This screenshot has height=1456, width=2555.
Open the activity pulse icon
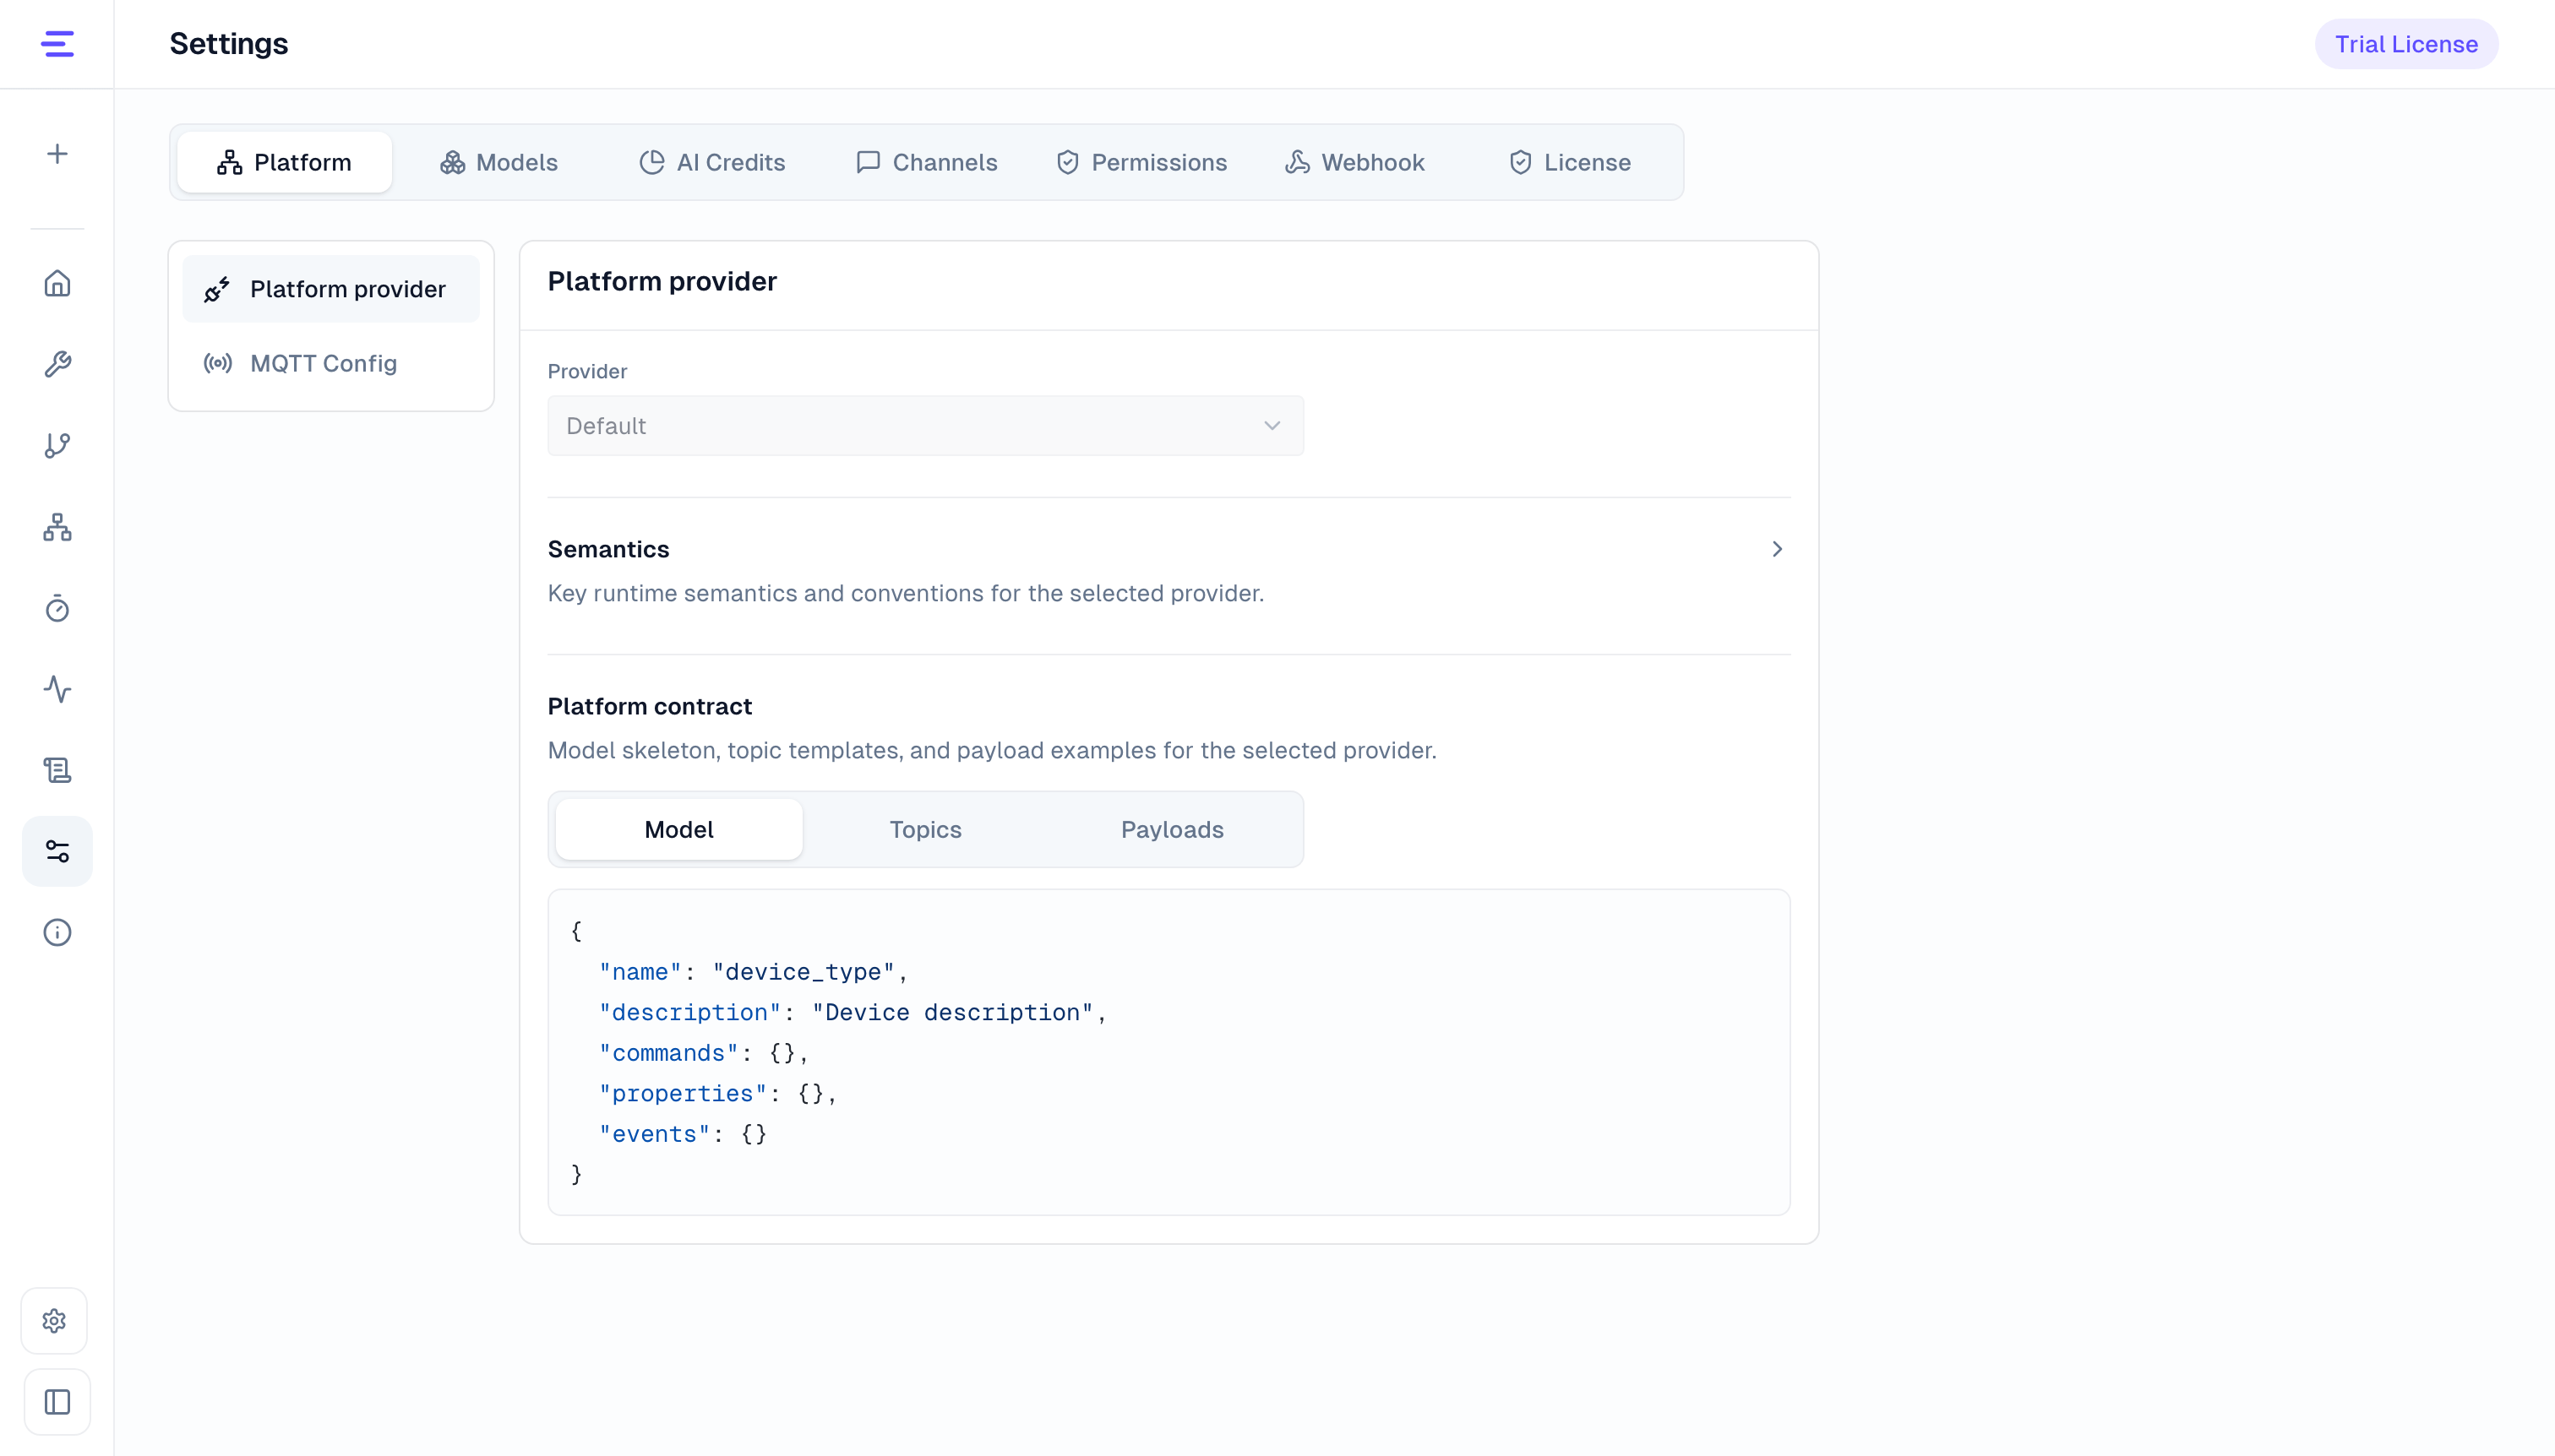click(x=57, y=689)
